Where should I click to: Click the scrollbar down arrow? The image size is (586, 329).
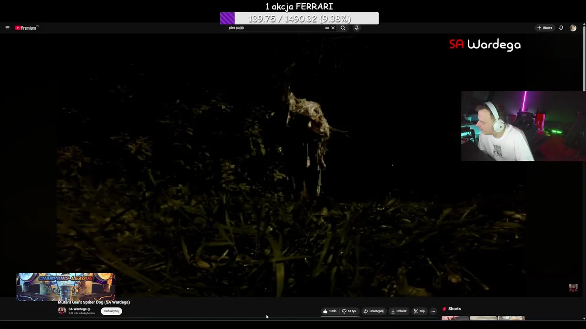point(584,318)
